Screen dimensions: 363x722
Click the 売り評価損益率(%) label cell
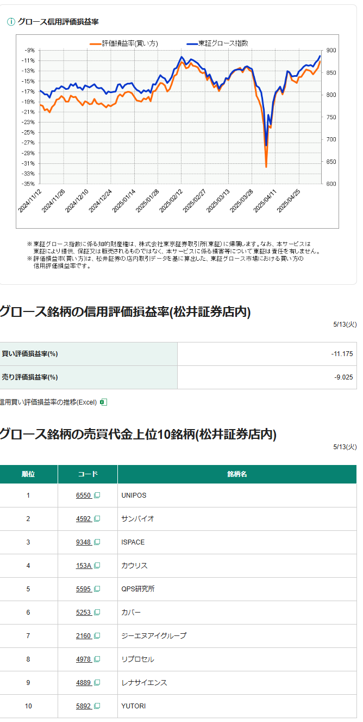[x=89, y=377]
